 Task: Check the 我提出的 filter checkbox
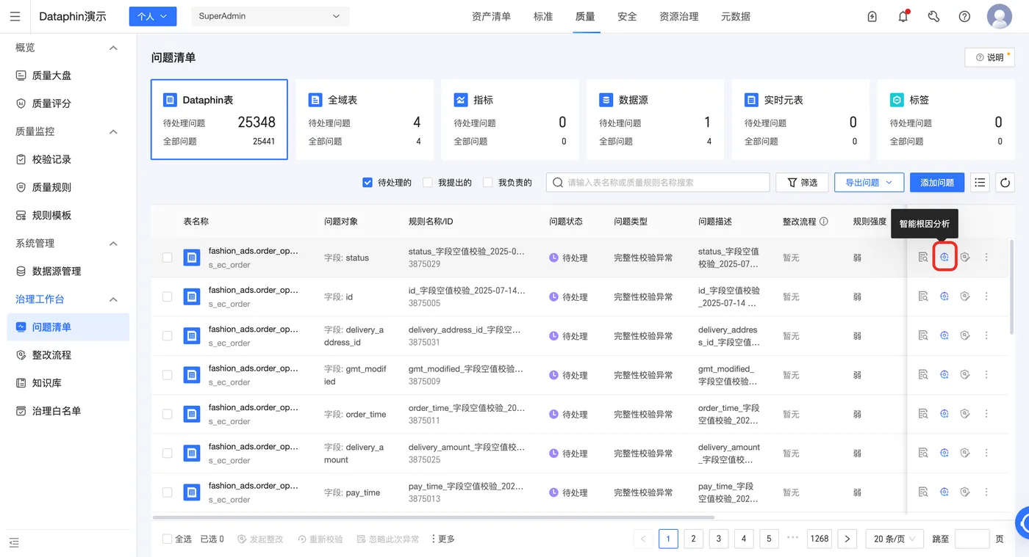pyautogui.click(x=428, y=183)
